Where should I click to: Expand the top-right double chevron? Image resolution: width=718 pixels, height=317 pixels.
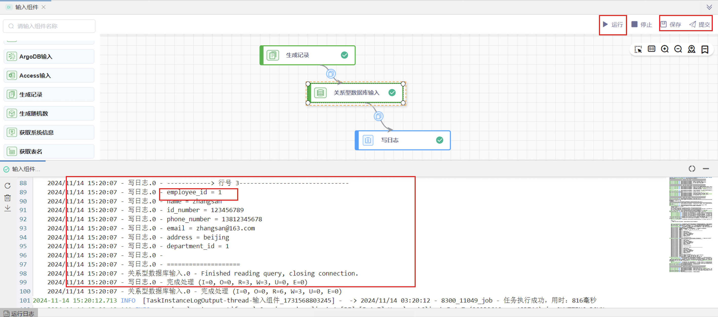click(709, 7)
